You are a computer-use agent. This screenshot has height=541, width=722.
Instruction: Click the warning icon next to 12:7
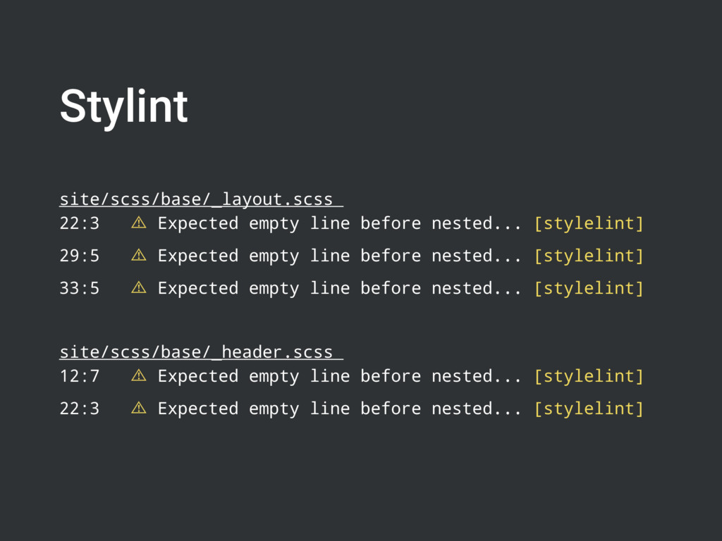pos(139,376)
